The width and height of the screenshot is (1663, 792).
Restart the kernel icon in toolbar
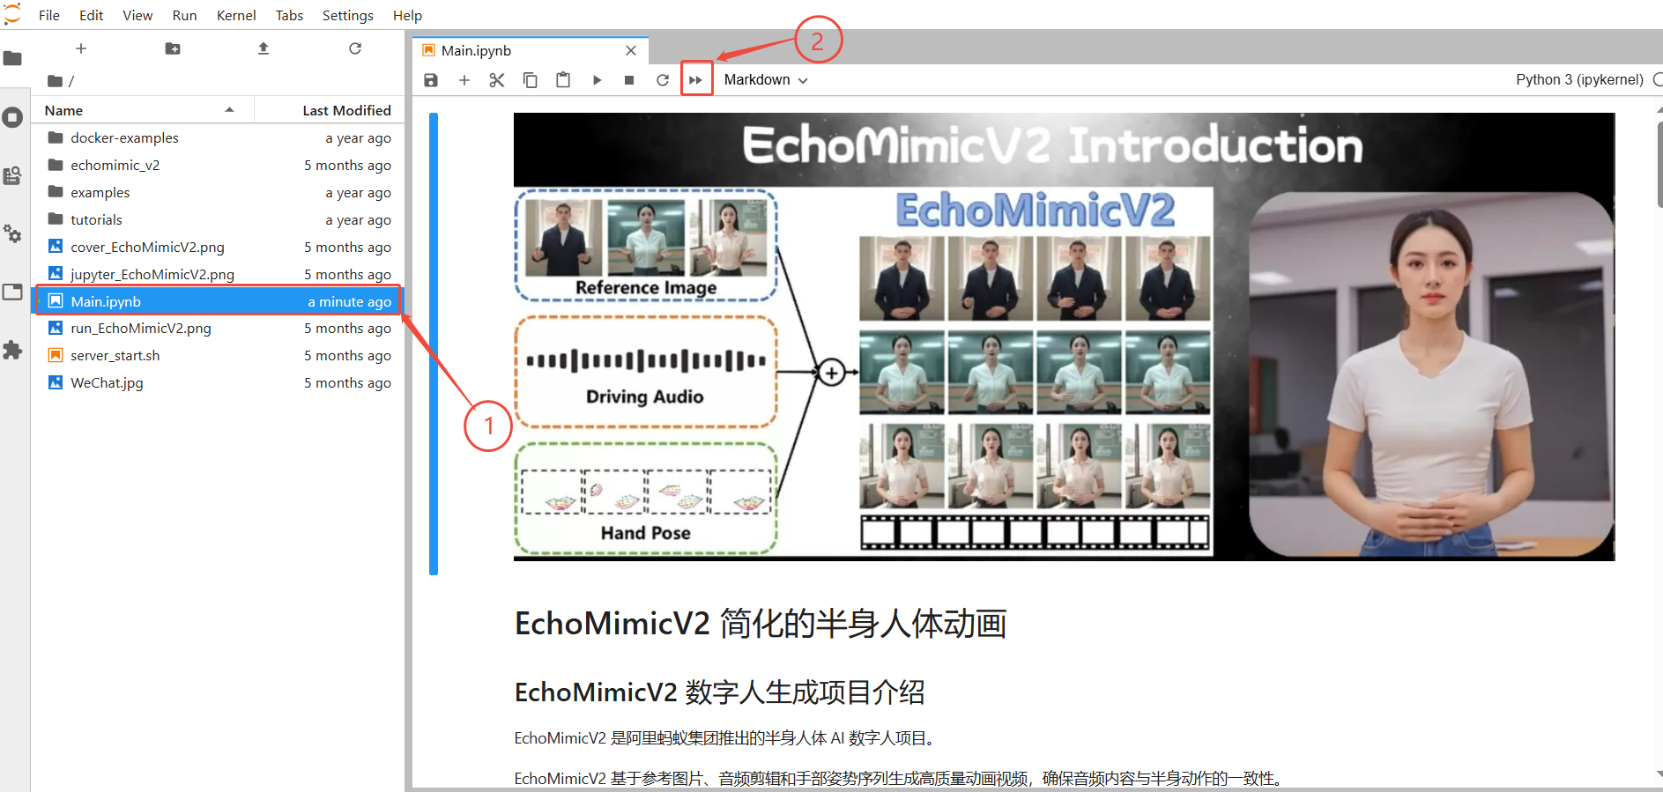(x=663, y=80)
